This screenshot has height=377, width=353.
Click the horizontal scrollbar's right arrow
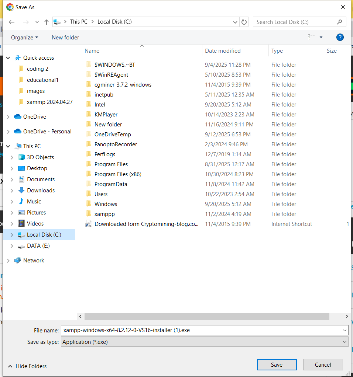coord(346,317)
